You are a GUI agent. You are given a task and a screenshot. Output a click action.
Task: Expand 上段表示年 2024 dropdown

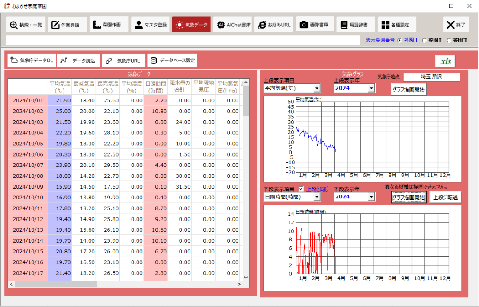(371, 88)
